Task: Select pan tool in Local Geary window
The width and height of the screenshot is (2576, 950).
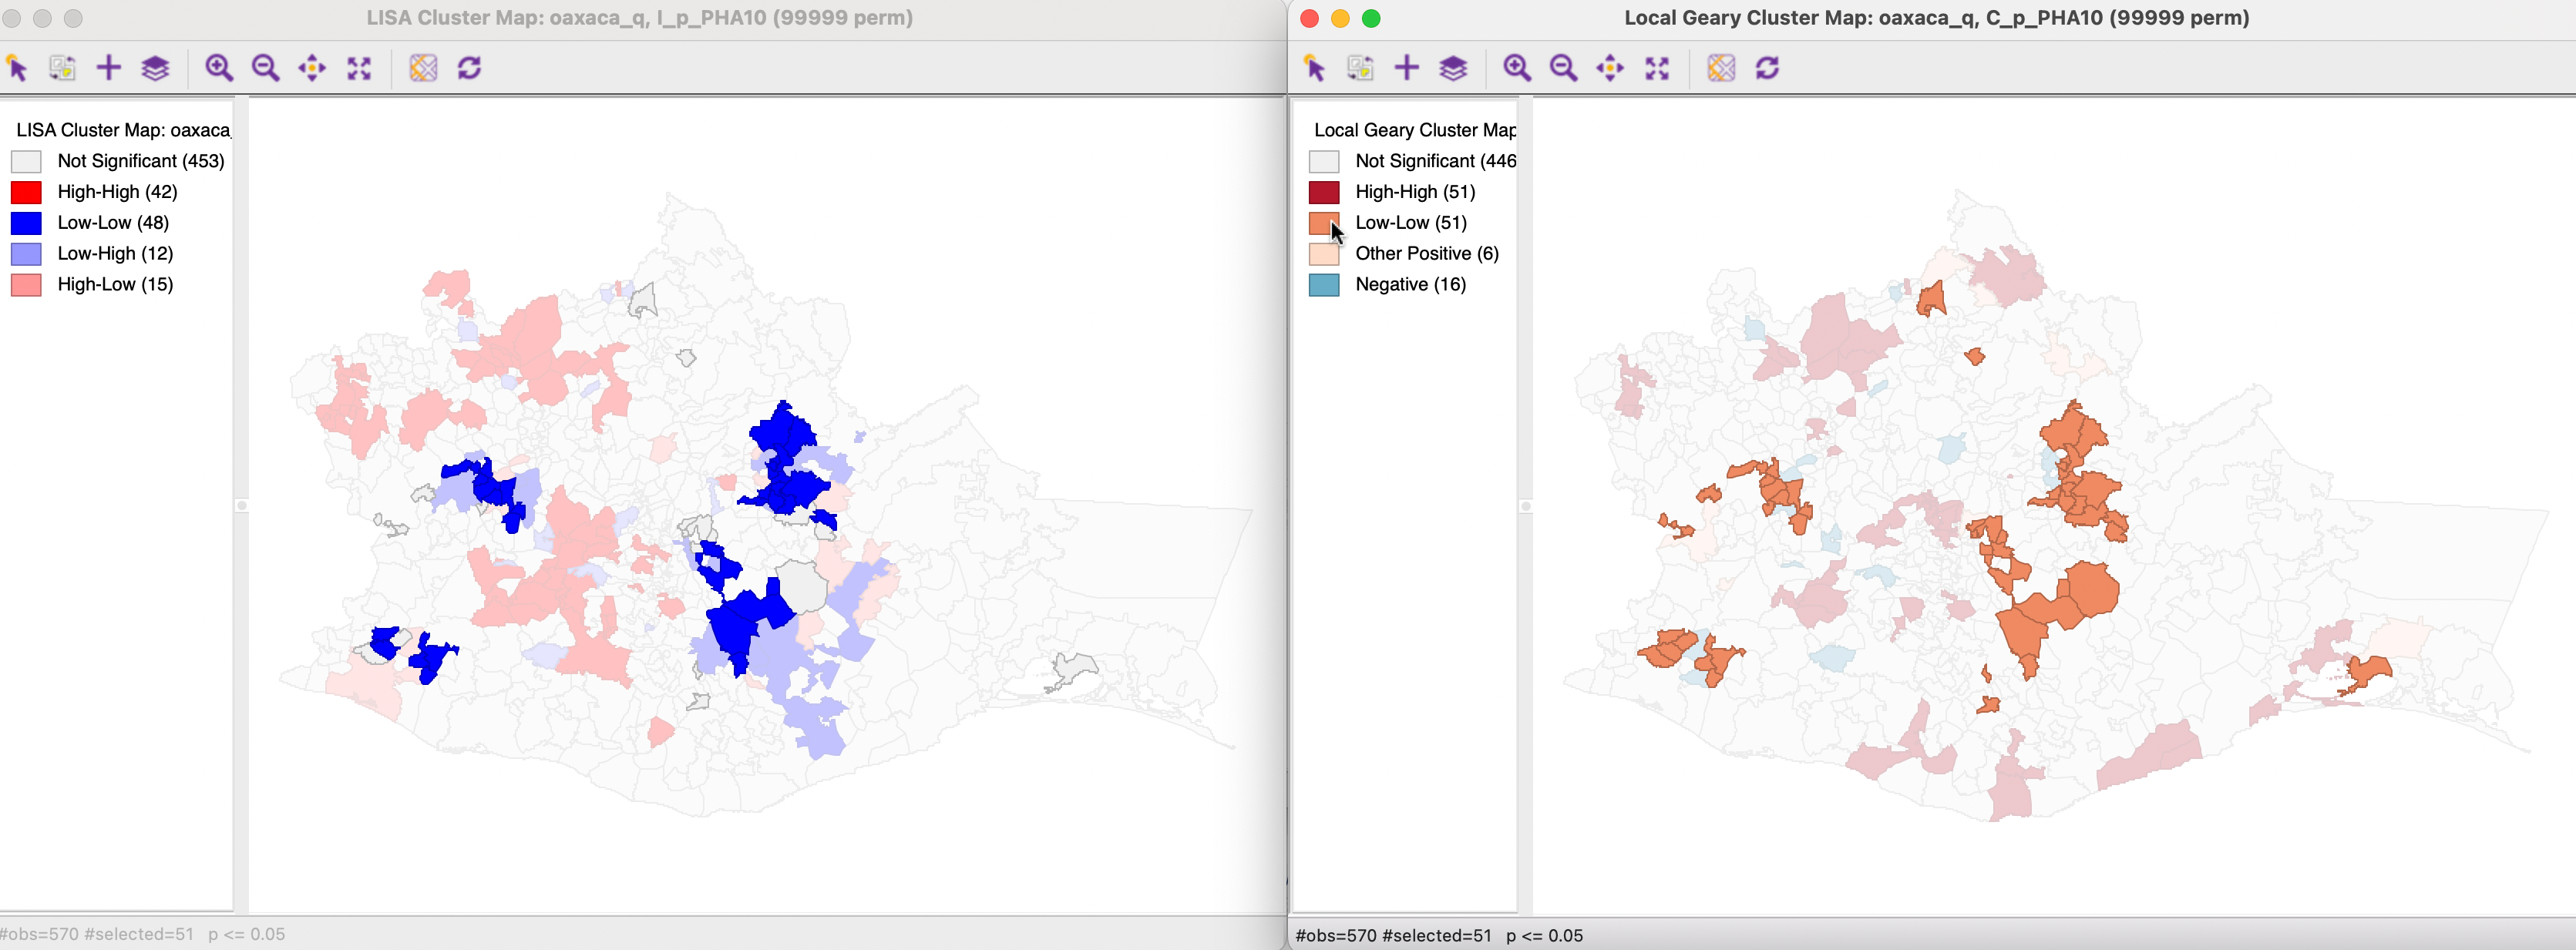Action: pos(1610,68)
